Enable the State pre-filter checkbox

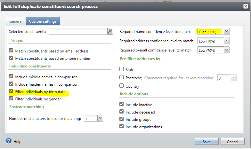coord(122,69)
